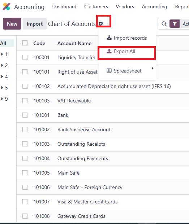Open the gear actions menu icon
Image resolution: width=189 pixels, height=224 pixels.
click(101, 24)
